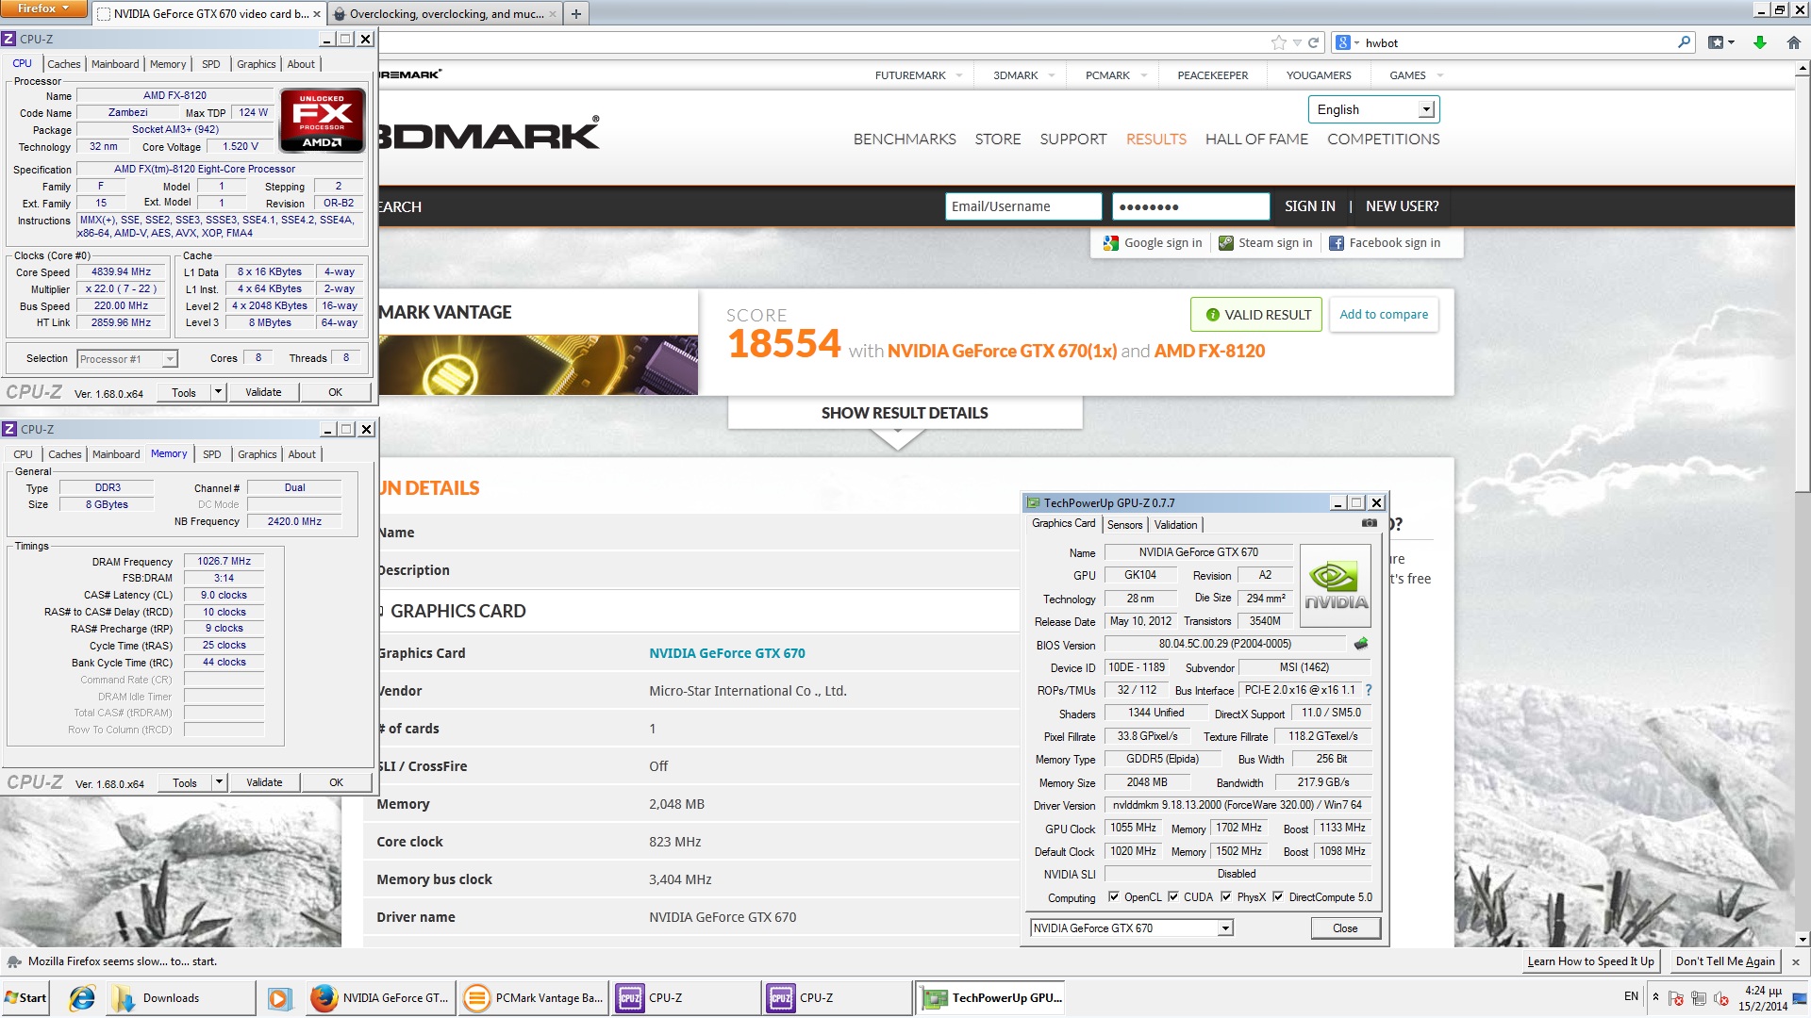Viewport: 1811px width, 1018px height.
Task: Click the Facebook sign in icon
Action: [x=1337, y=243]
